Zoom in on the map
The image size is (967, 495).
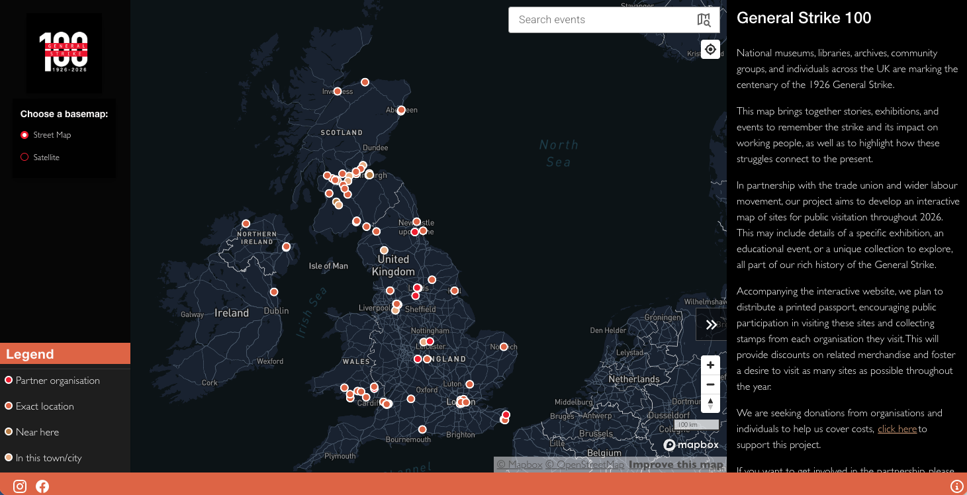pyautogui.click(x=710, y=365)
